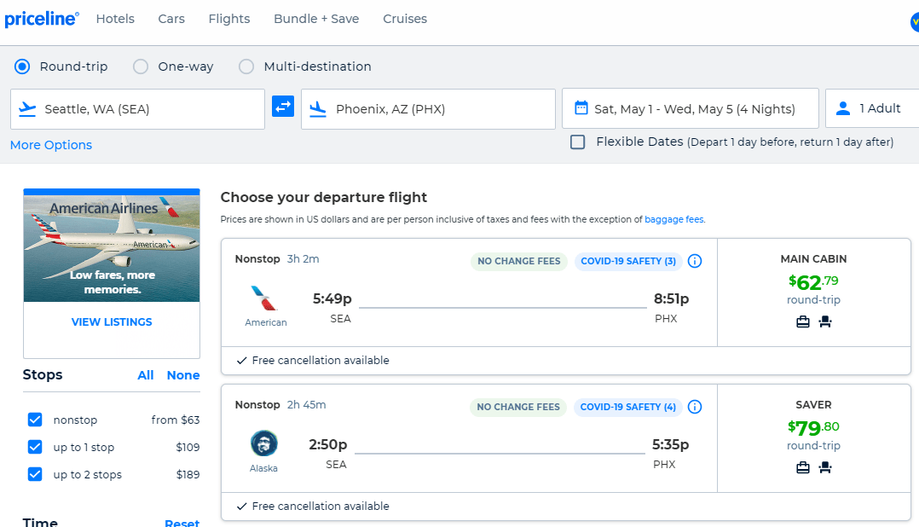Click Free cancellation available on American flight
The height and width of the screenshot is (527, 919).
(320, 361)
